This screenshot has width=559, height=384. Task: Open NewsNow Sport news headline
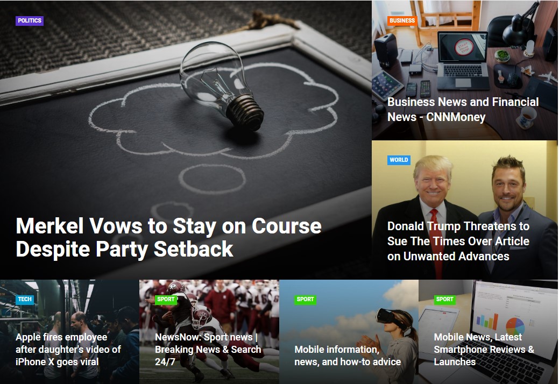[x=208, y=350]
